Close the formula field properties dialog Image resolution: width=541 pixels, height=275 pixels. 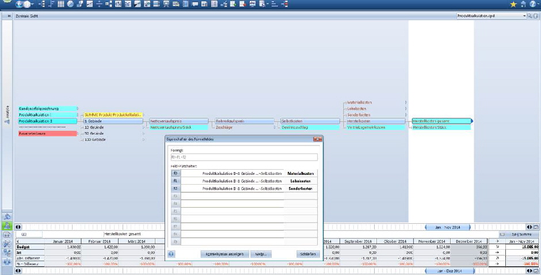[318, 139]
